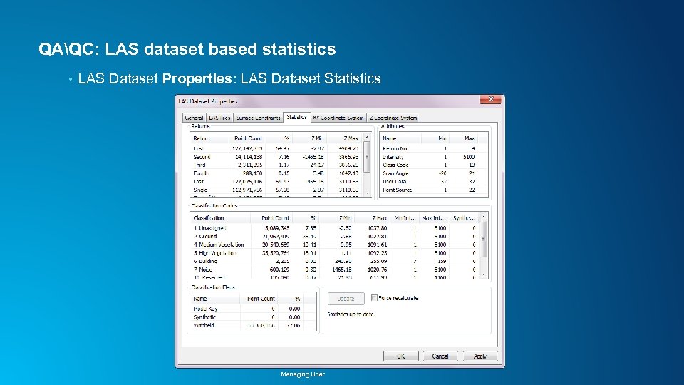Click the Cancel button
This screenshot has height=385, width=684.
click(440, 356)
